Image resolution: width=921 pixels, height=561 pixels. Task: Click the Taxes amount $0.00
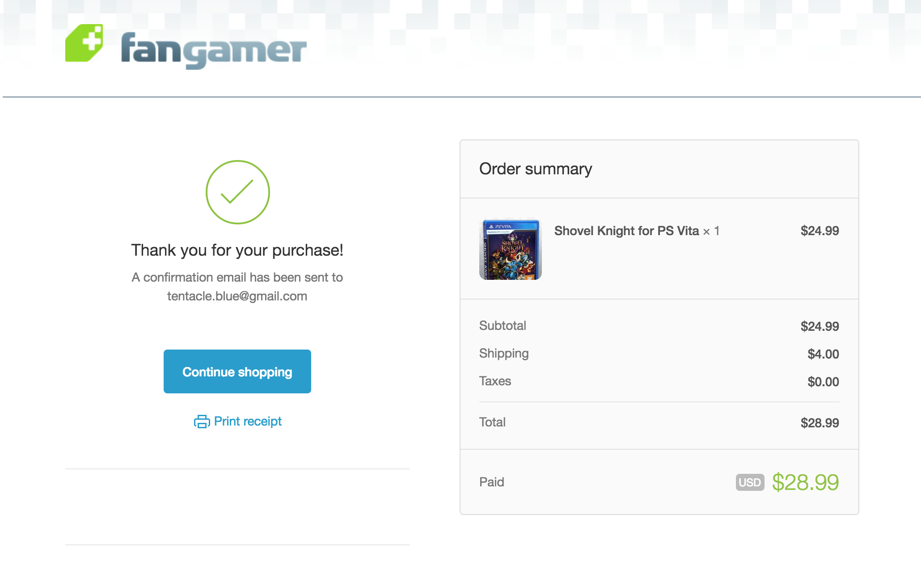coord(823,382)
